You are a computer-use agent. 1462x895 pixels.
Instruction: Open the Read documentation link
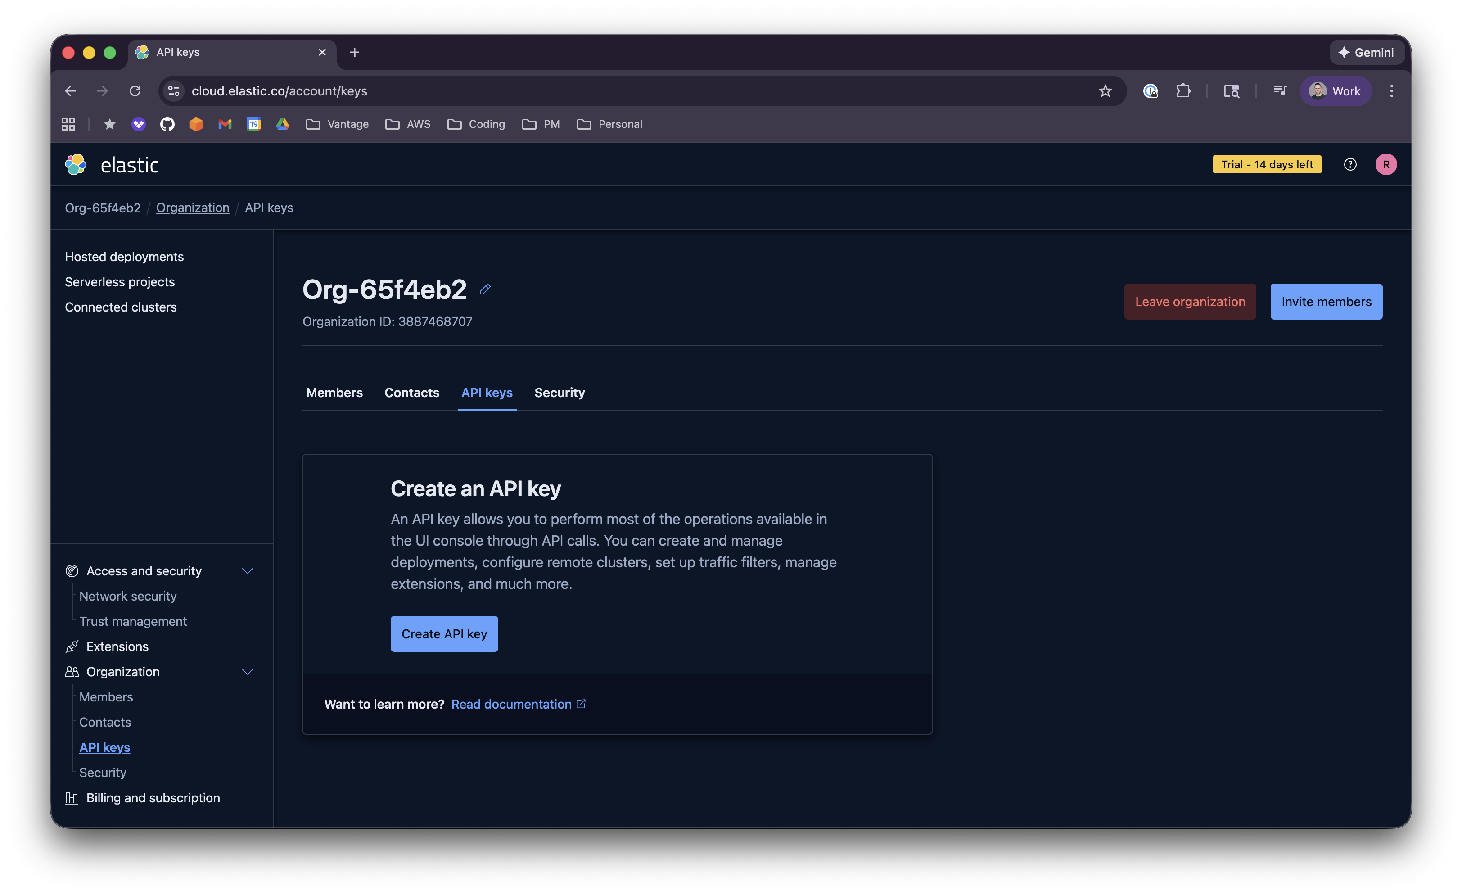click(513, 704)
